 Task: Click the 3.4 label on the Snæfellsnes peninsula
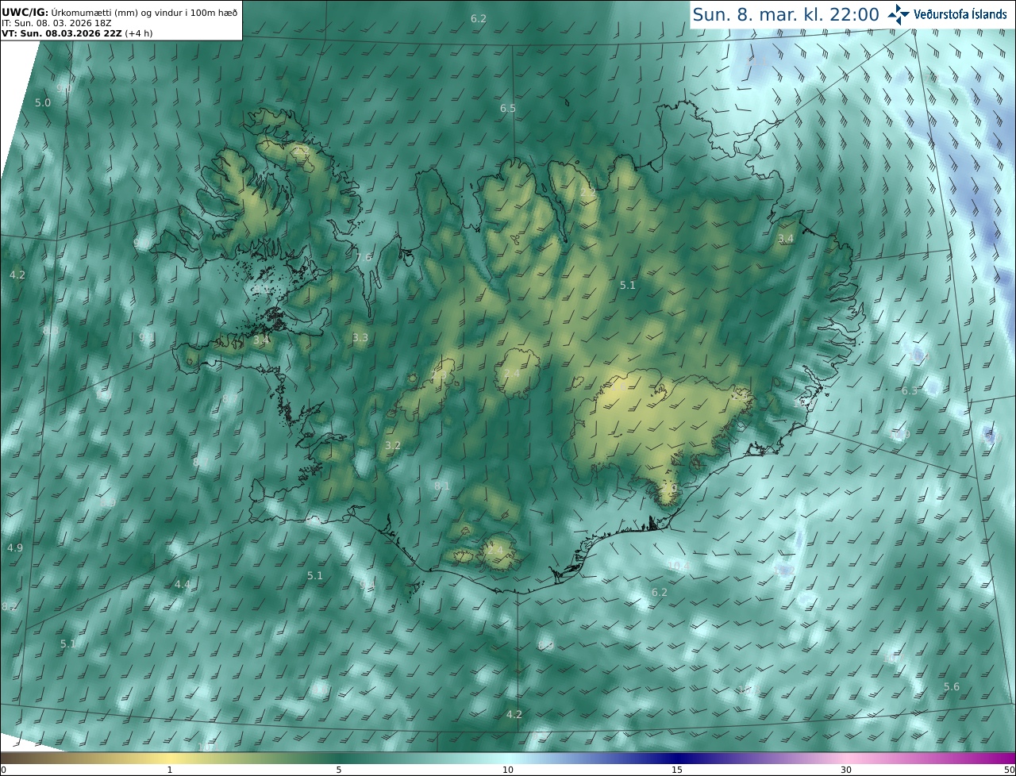coord(262,340)
